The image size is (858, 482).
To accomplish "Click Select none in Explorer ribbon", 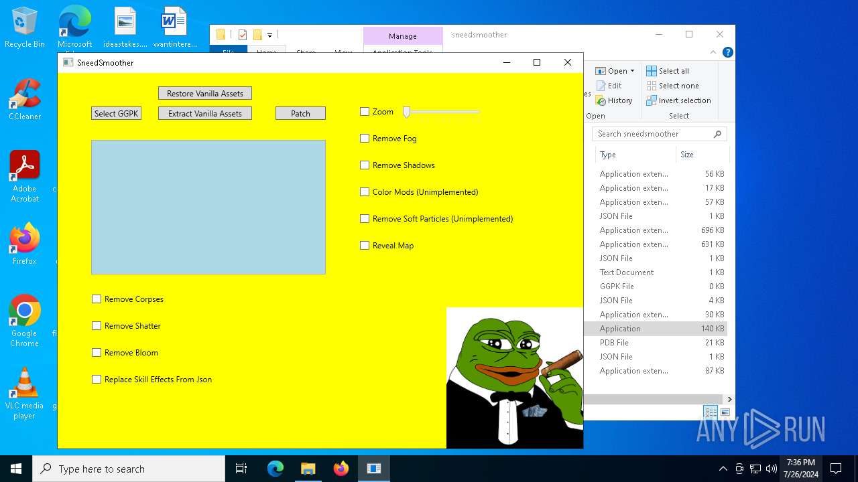I will [673, 86].
